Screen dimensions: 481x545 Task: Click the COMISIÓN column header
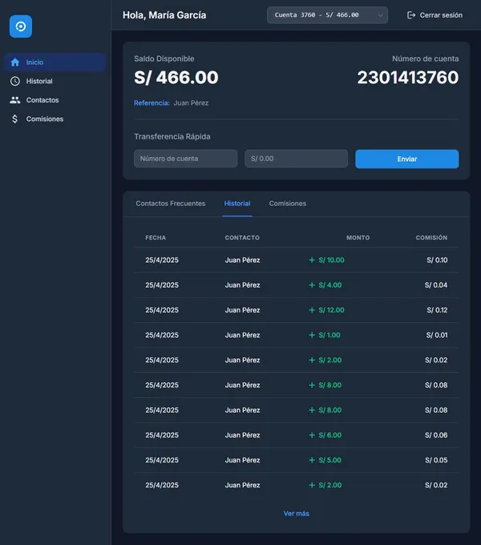coord(431,238)
